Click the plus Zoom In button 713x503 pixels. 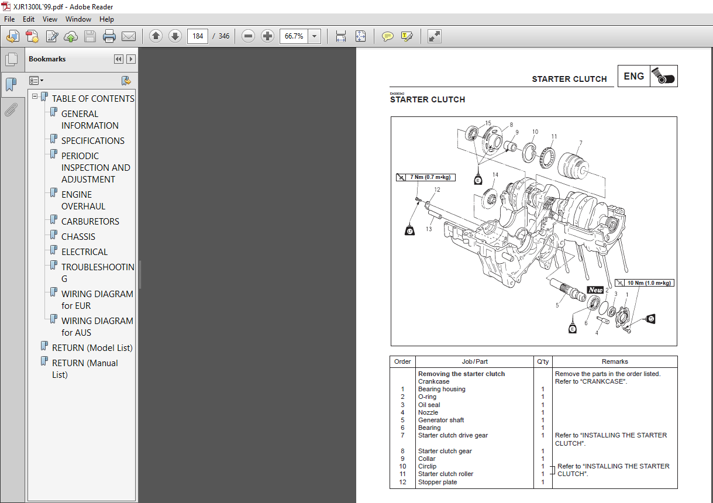pos(267,36)
